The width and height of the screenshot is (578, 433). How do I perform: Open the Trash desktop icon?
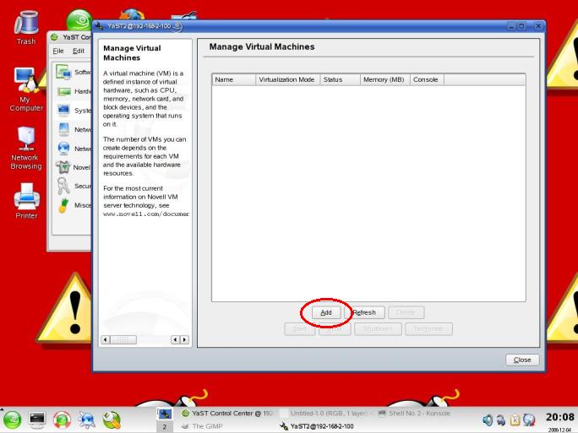(26, 23)
